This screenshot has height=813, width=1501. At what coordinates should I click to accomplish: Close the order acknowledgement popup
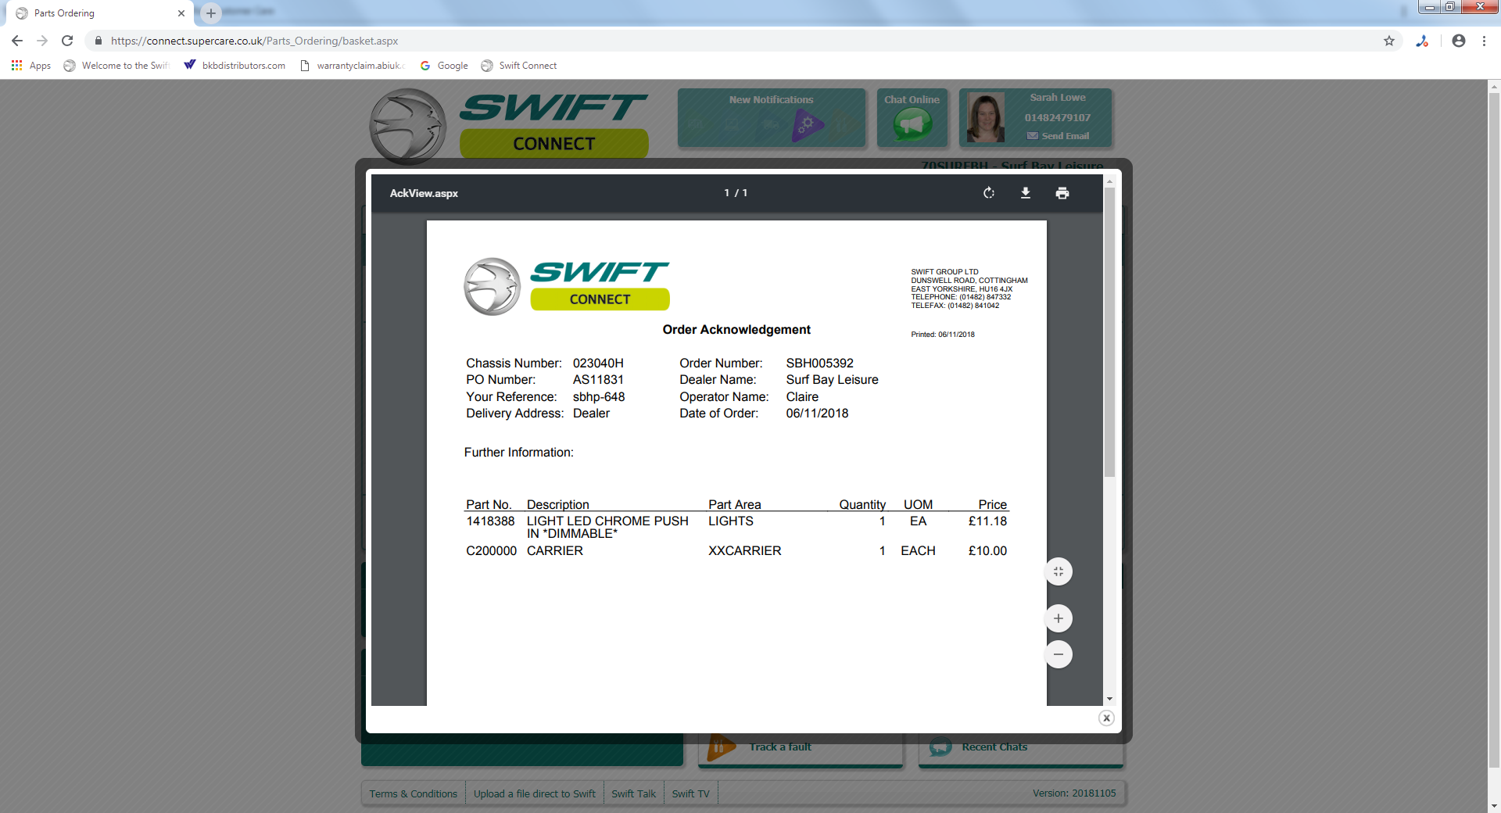point(1106,718)
